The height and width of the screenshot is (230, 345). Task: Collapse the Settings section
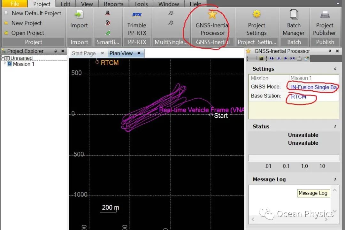pos(335,69)
